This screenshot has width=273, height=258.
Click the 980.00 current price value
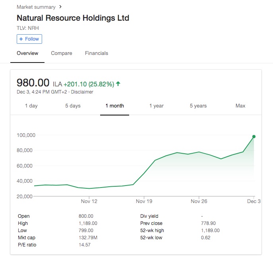coord(33,83)
